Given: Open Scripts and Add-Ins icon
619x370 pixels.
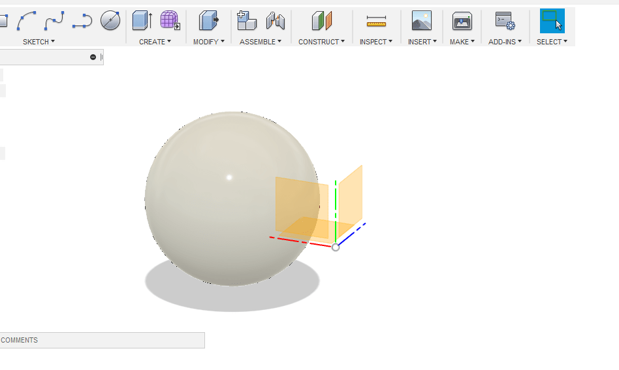Looking at the screenshot, I should coord(505,20).
